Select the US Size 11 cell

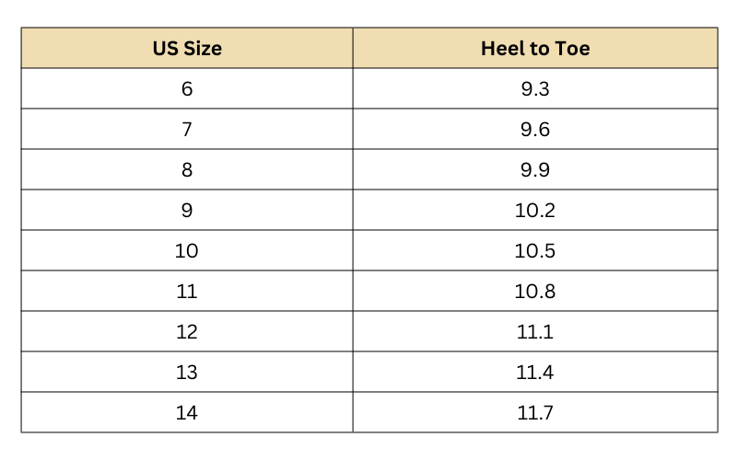point(187,292)
